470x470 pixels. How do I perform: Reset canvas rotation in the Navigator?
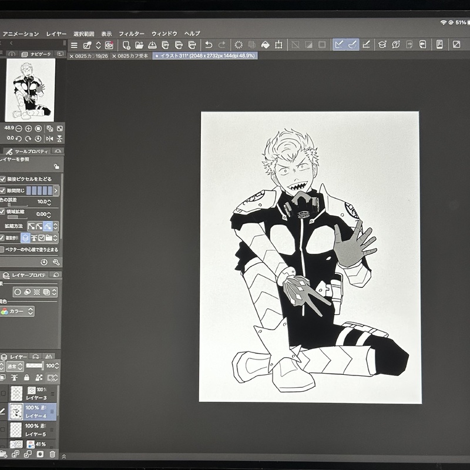click(38, 139)
